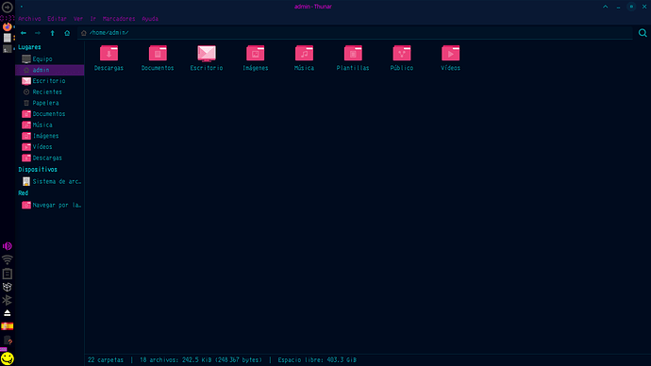Select Equipo in the sidebar
Screen dimensions: 651x366
coord(50,58)
